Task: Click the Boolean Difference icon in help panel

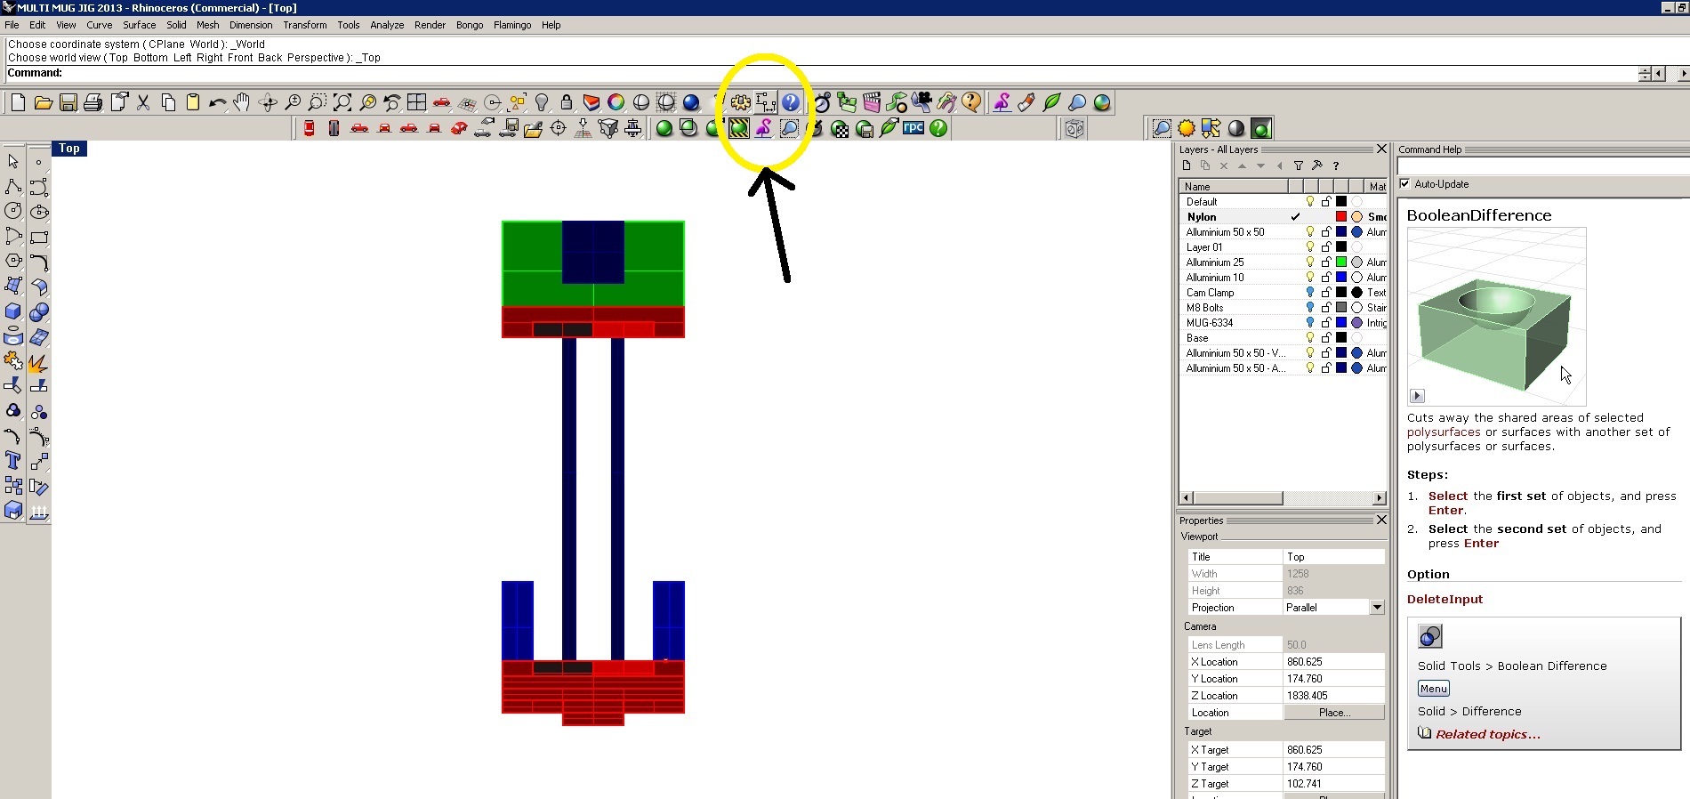Action: point(1430,636)
